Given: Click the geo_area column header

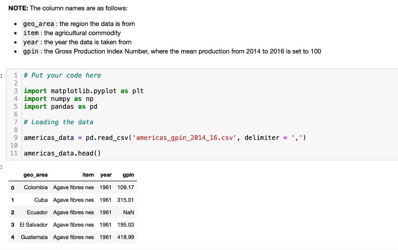Looking at the screenshot, I should 35,175.
